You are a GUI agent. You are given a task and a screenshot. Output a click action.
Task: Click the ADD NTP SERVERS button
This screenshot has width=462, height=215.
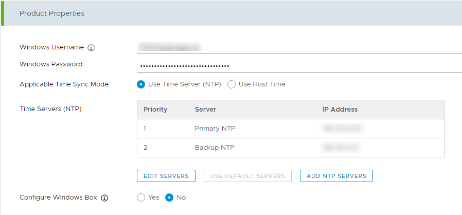(336, 176)
